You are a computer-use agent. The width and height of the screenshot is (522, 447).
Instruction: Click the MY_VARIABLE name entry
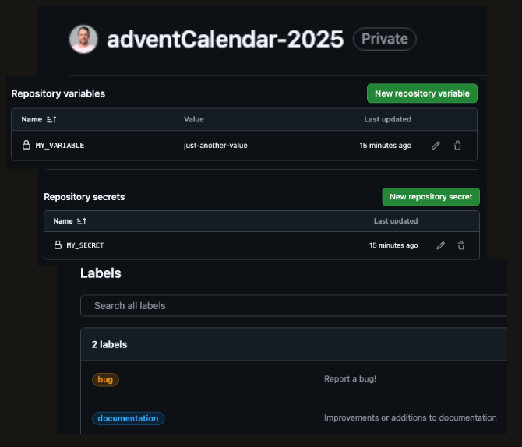coord(60,146)
